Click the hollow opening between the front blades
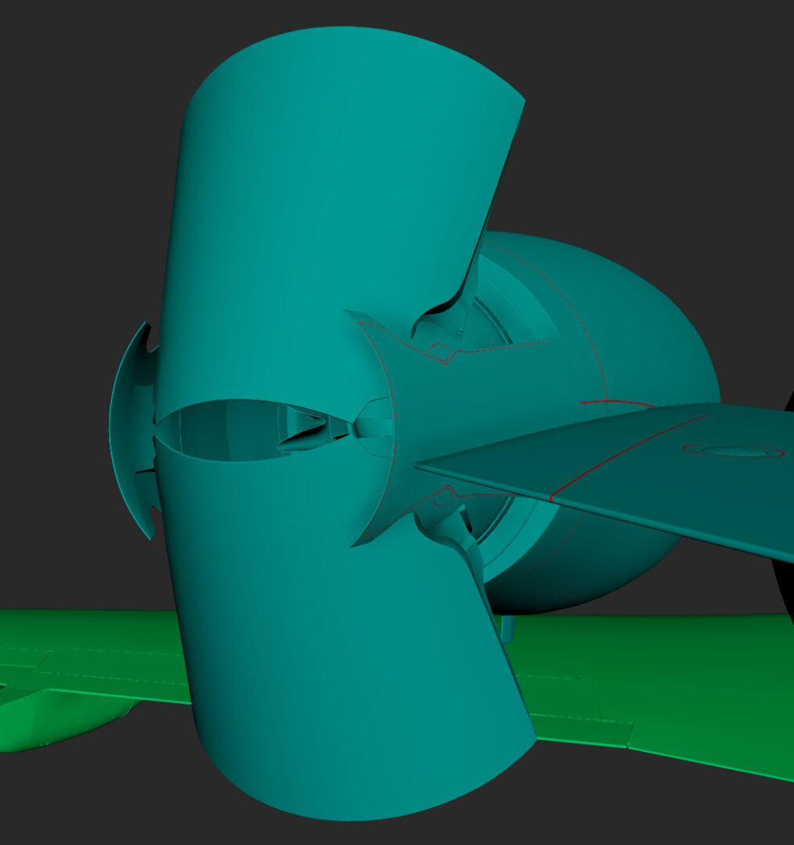The width and height of the screenshot is (794, 845). tap(227, 430)
